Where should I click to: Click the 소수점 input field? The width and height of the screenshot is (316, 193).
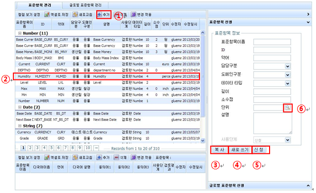click(x=272, y=100)
